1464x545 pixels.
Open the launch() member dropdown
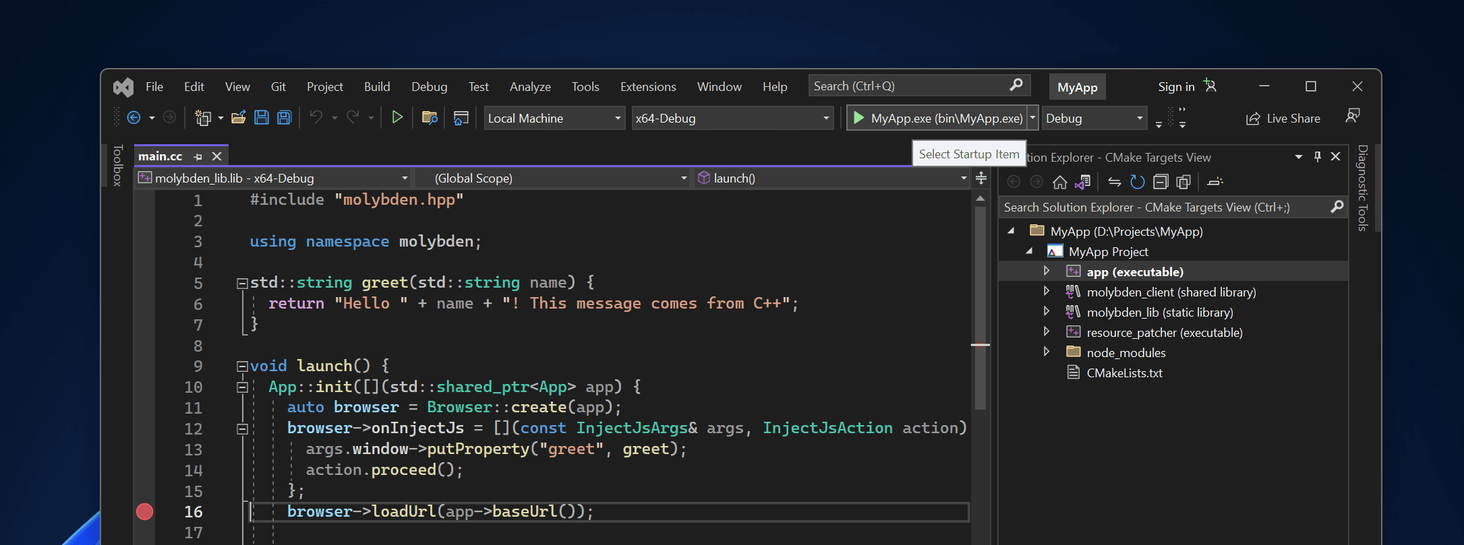(832, 178)
